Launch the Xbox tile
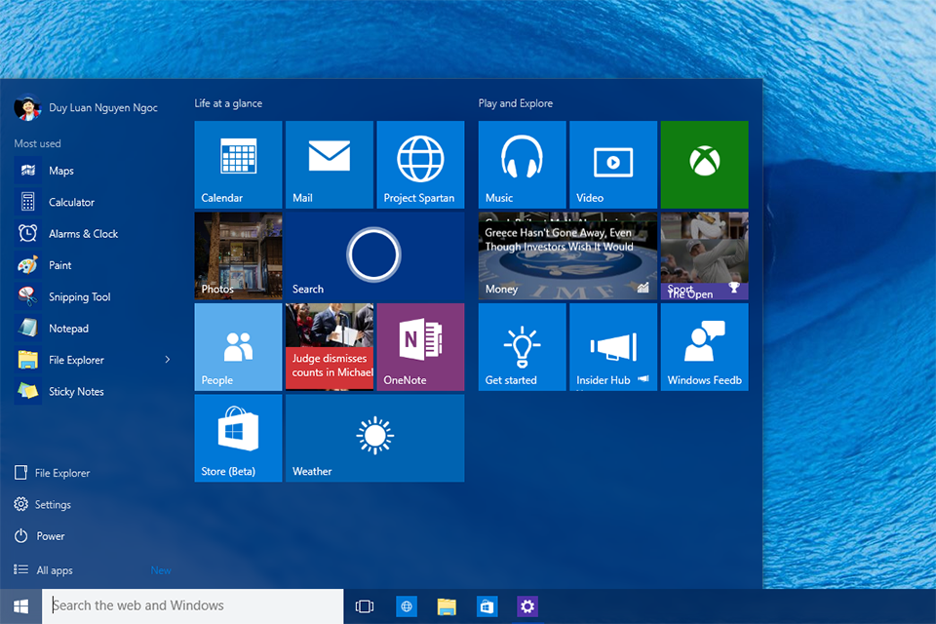The image size is (936, 624). point(704,164)
